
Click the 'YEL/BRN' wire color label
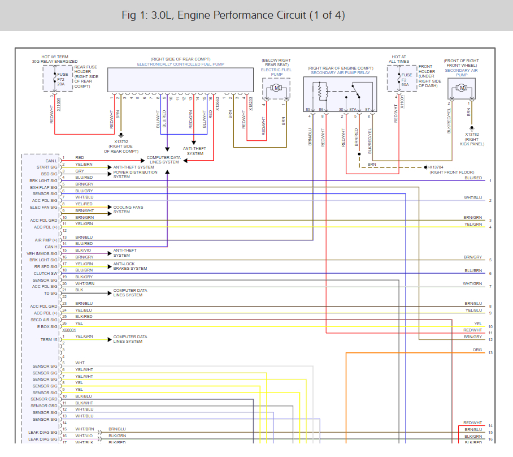coord(84,164)
